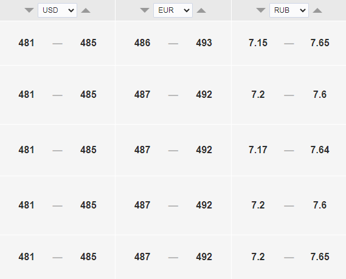Click last row EUR sell rate 492
The height and width of the screenshot is (279, 346).
coord(204,257)
